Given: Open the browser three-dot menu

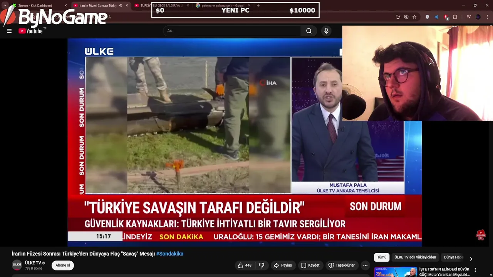Looking at the screenshot, I should coord(488,17).
